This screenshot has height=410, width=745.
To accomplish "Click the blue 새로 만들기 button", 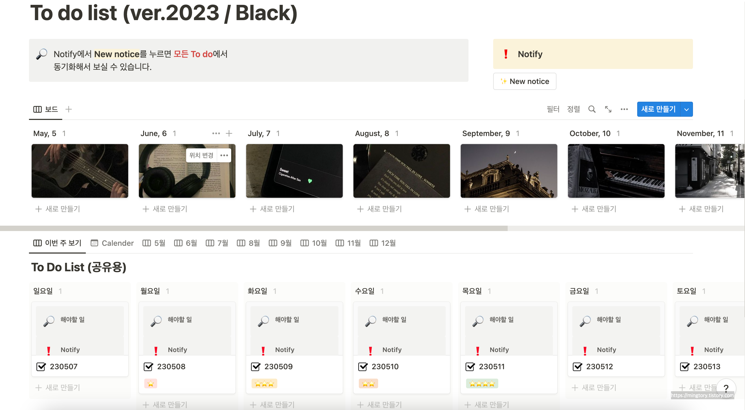I will pos(658,109).
